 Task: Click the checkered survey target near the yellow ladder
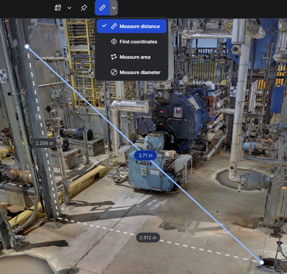[91, 73]
